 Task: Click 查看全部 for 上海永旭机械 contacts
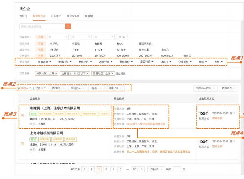(x=217, y=146)
